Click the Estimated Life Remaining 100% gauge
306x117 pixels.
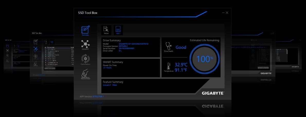click(x=204, y=59)
